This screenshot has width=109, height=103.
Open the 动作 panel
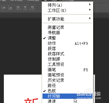coord(67,43)
